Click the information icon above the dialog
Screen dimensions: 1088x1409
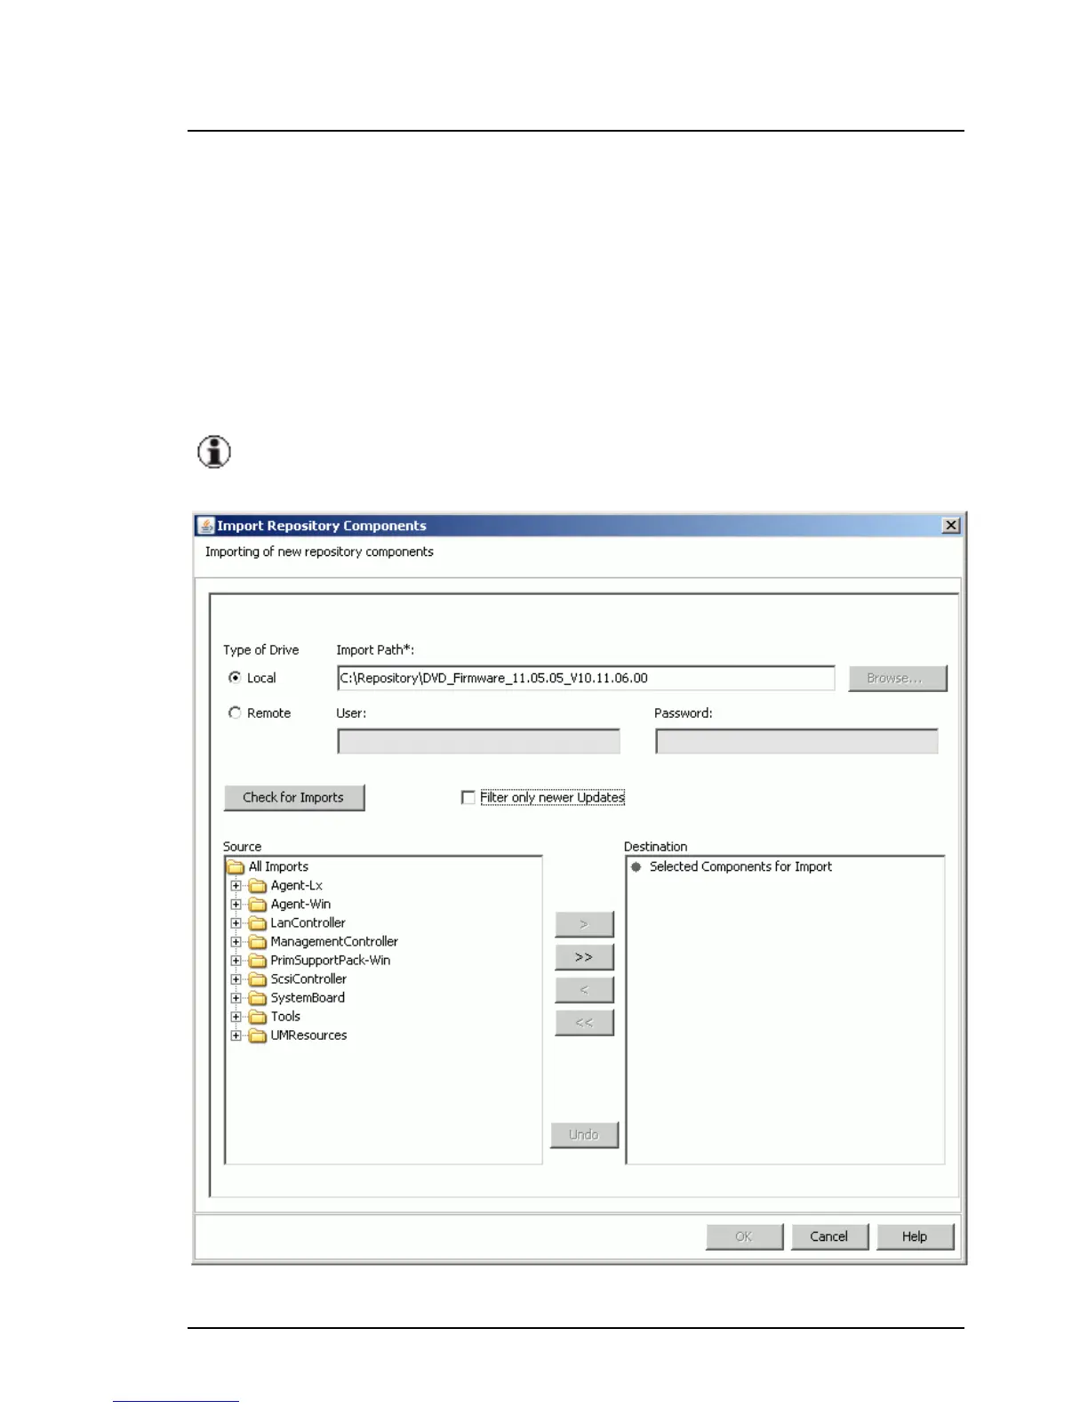[x=214, y=452]
